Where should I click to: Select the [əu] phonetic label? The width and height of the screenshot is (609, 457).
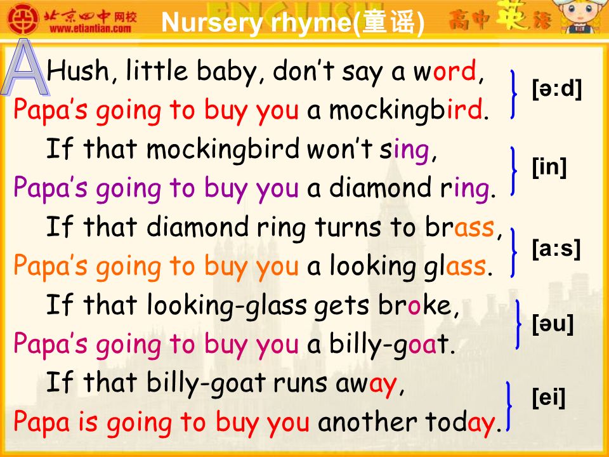tap(553, 324)
